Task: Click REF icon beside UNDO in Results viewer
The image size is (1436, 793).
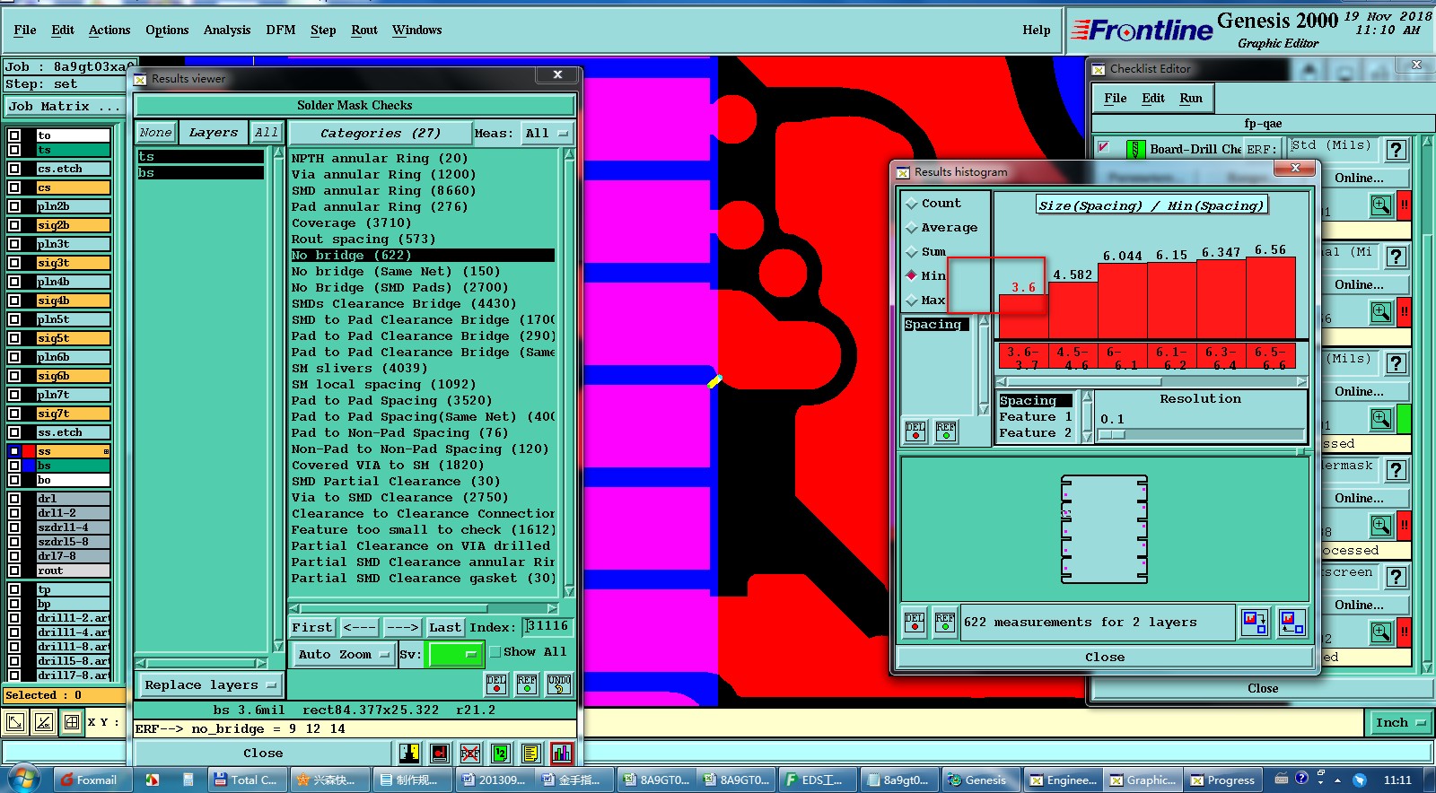Action: coord(528,685)
